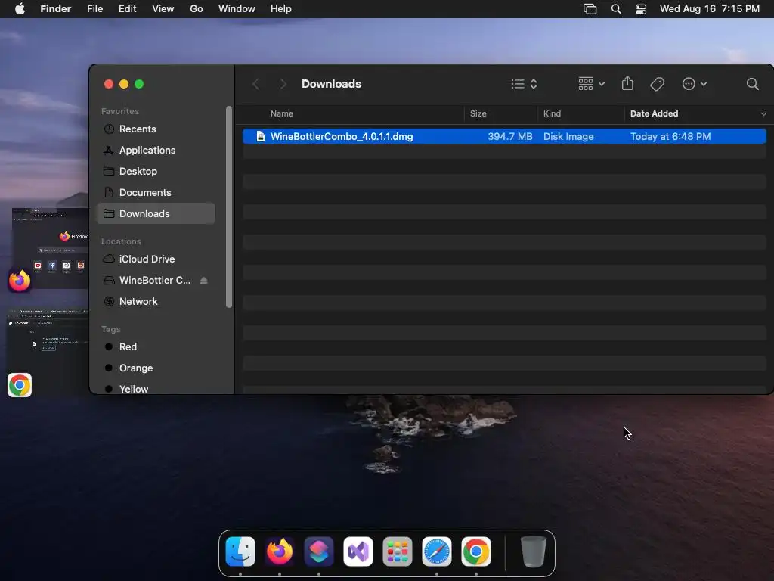
Task: Click the 394.7 MB size cell
Action: point(510,136)
